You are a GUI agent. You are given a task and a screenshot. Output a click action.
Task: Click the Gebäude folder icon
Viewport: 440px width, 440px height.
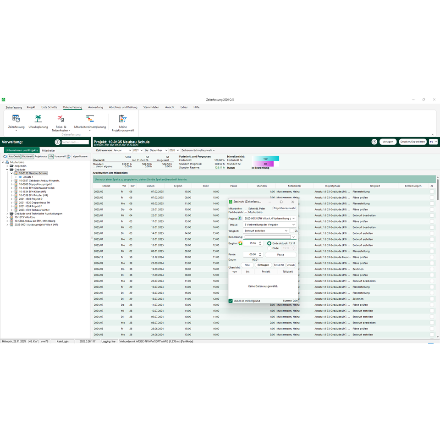tap(12, 170)
